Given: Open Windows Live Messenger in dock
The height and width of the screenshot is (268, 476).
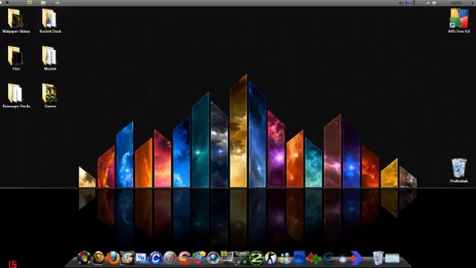Looking at the screenshot, I should click(285, 258).
